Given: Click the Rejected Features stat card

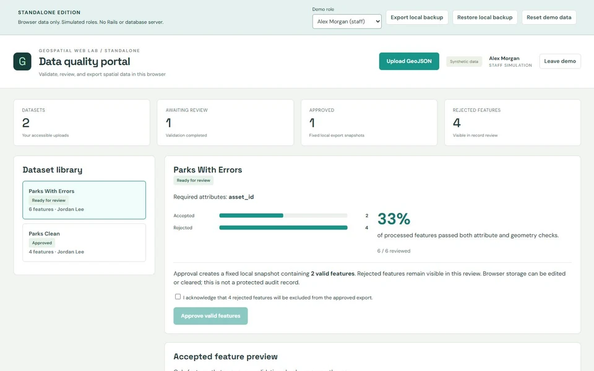Looking at the screenshot, I should pyautogui.click(x=512, y=122).
